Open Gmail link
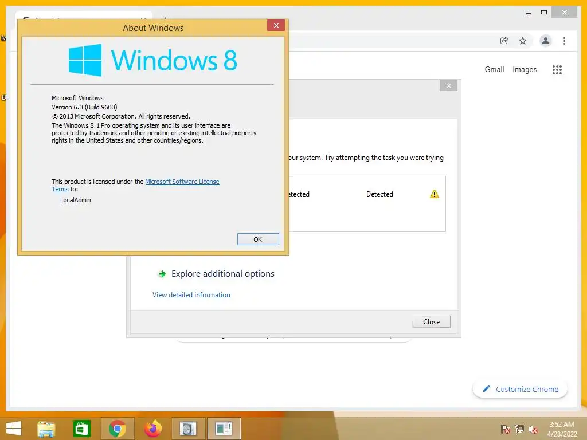This screenshot has height=440, width=587. pos(494,69)
